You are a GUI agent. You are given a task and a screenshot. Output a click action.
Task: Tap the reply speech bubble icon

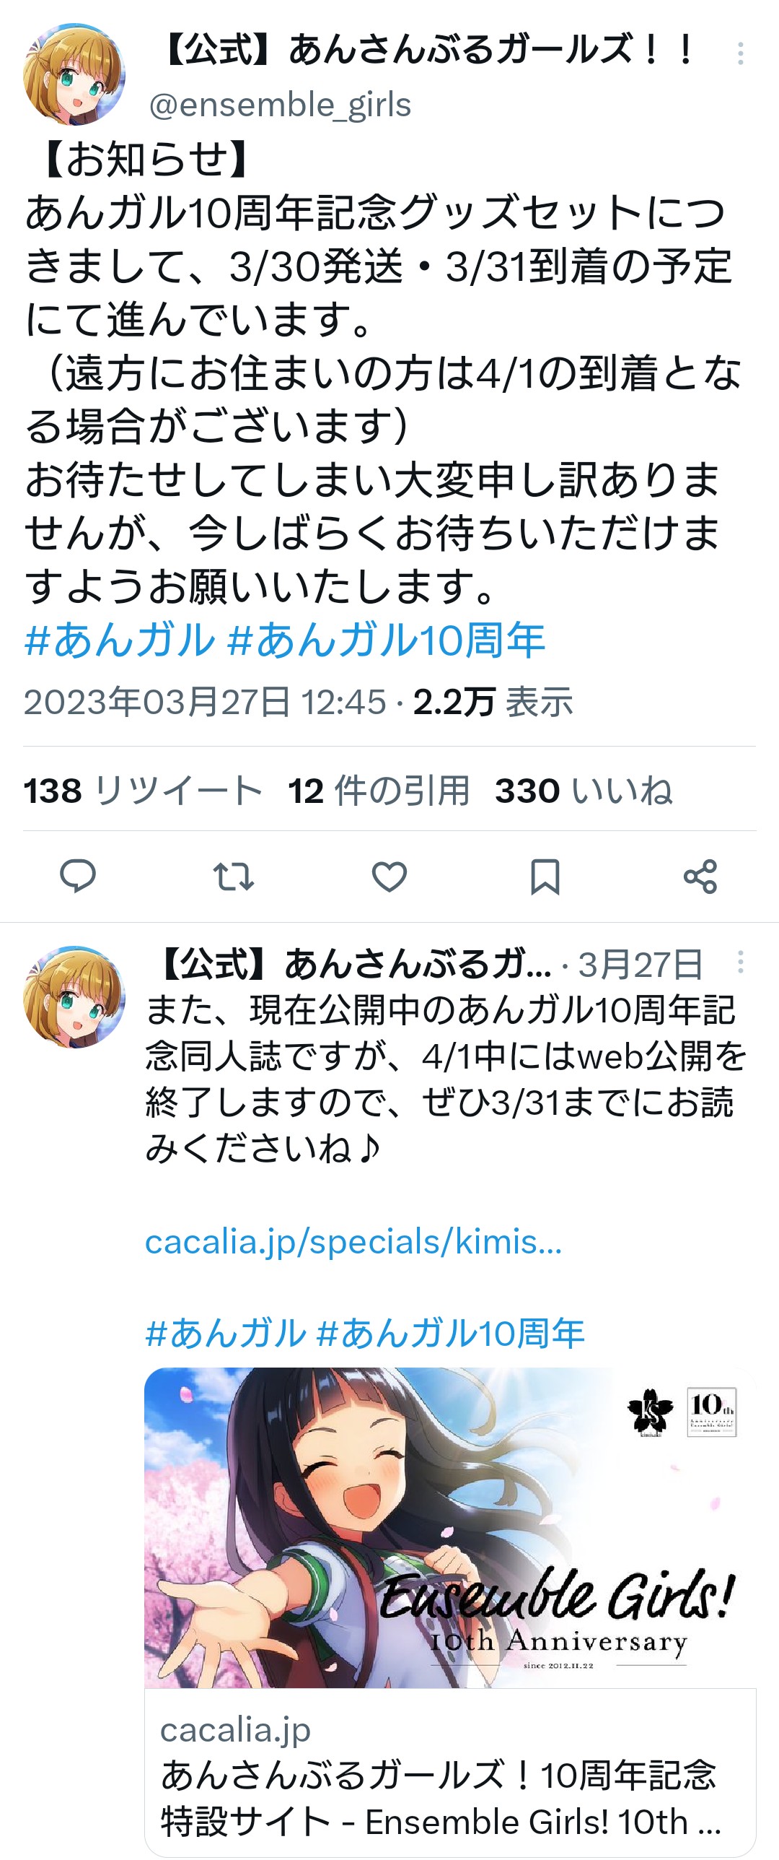pyautogui.click(x=77, y=877)
